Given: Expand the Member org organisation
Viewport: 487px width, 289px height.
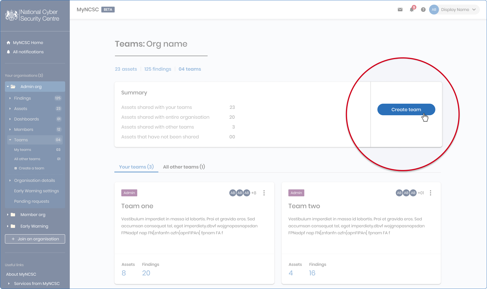Looking at the screenshot, I should tap(8, 215).
